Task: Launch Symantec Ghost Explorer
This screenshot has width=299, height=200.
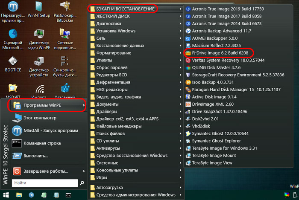Action: pos(213,141)
